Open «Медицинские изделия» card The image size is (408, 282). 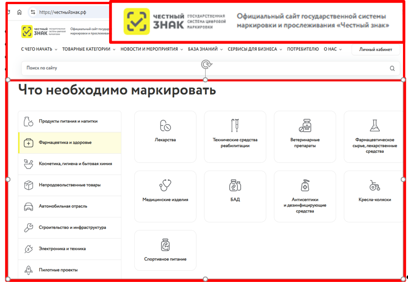tap(165, 196)
